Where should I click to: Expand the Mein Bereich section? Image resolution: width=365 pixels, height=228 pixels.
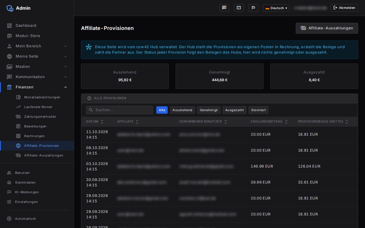[37, 46]
